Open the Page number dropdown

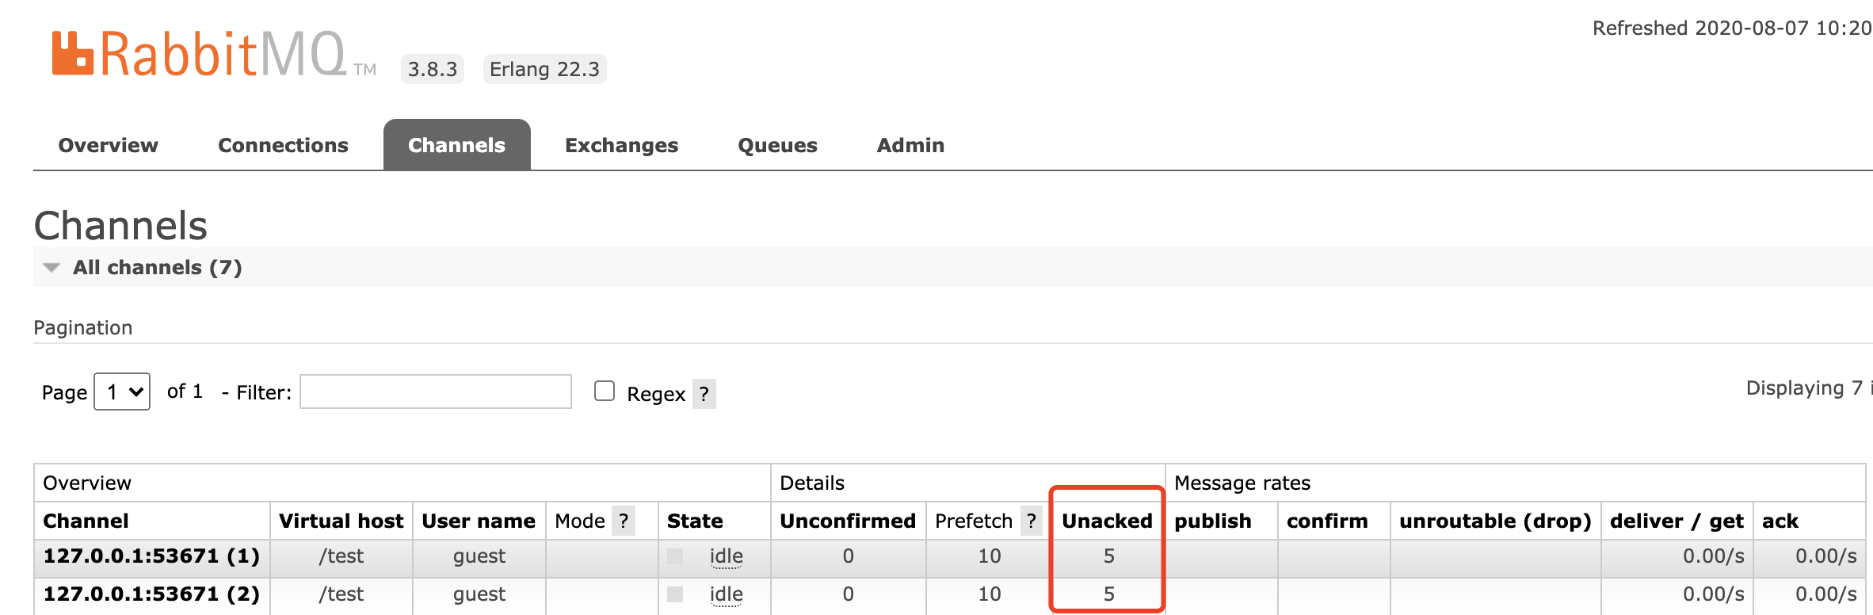click(x=121, y=391)
